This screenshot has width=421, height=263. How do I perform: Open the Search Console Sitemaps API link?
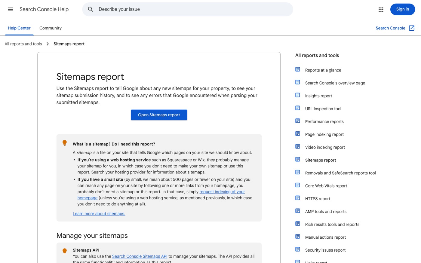[x=140, y=256]
